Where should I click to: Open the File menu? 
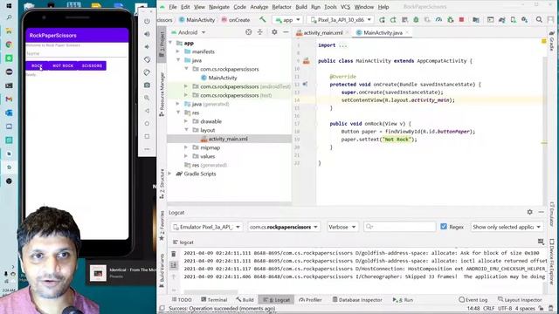[x=173, y=7]
